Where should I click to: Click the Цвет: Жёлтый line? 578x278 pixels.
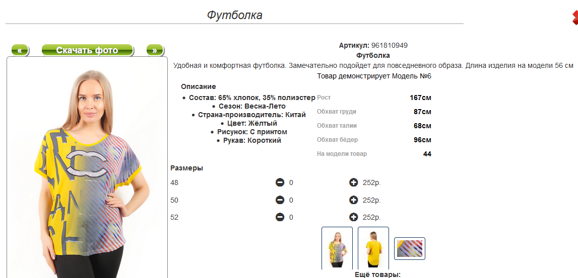tap(252, 123)
